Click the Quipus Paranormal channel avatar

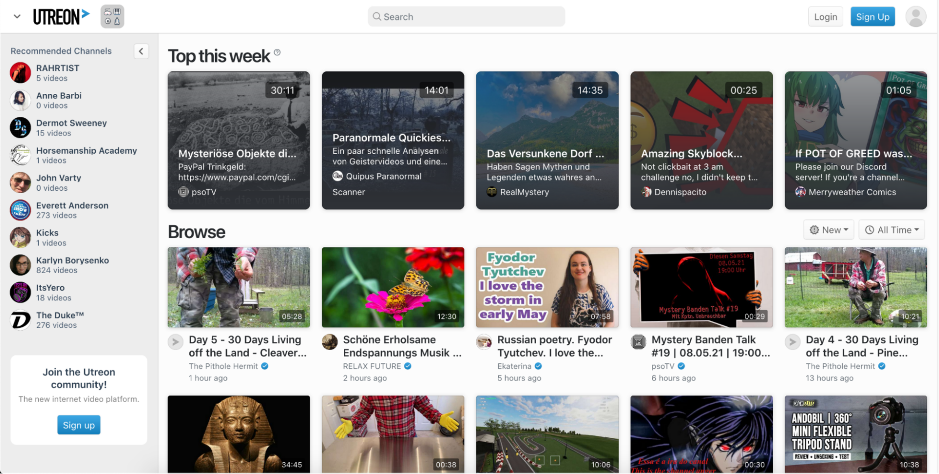[337, 176]
